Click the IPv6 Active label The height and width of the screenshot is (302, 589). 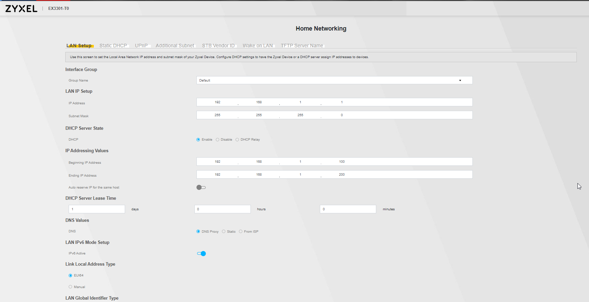[x=77, y=253]
